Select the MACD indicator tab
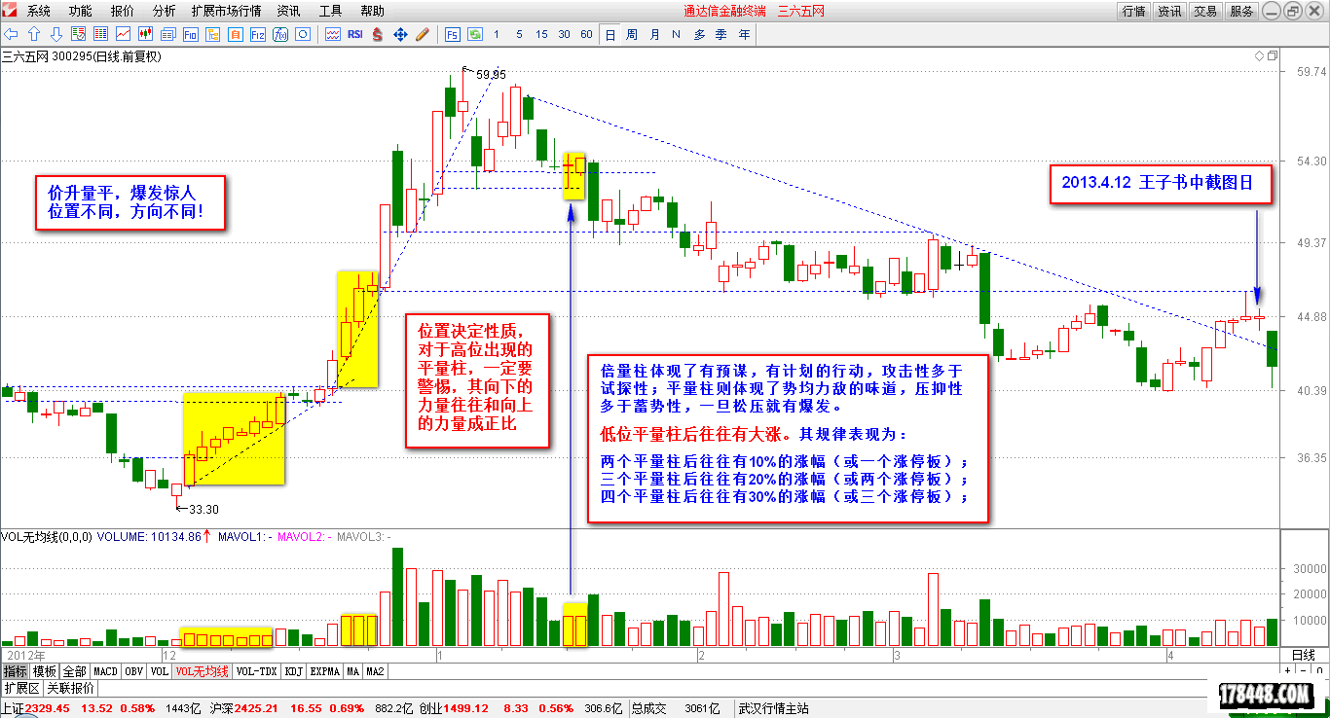The height and width of the screenshot is (718, 1330). [105, 671]
